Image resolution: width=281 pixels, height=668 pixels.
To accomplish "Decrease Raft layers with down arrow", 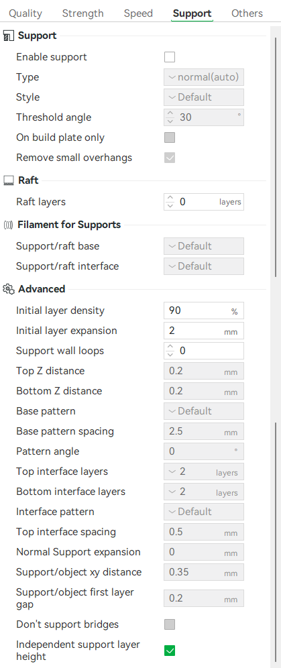I will (x=170, y=206).
